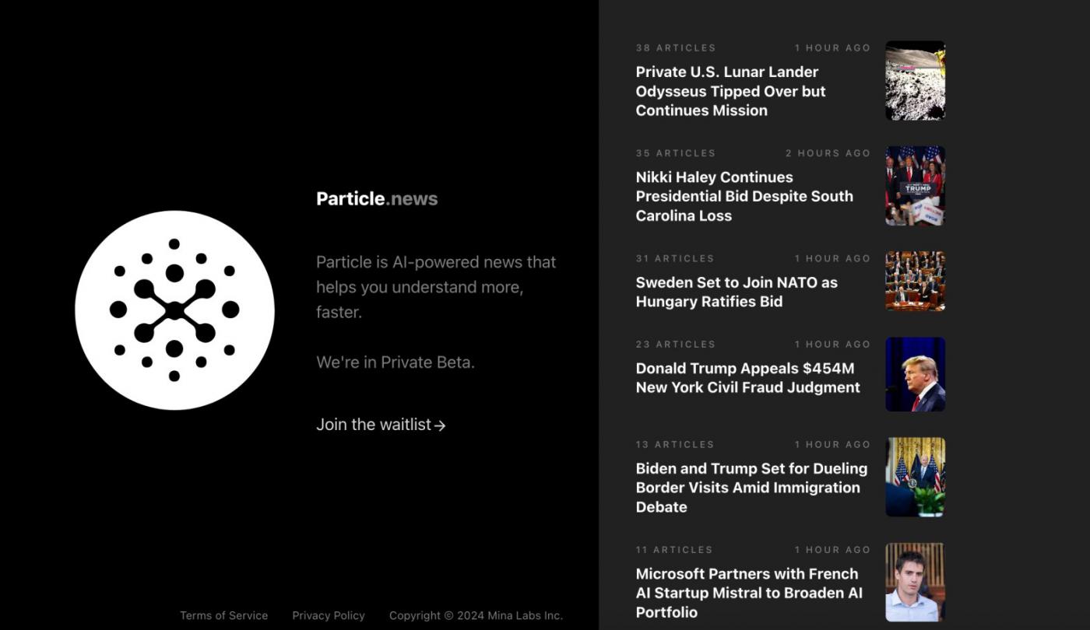Screen dimensions: 1090x630
Task: Open the Lunar Lander Odysseus headline
Action: 731,91
